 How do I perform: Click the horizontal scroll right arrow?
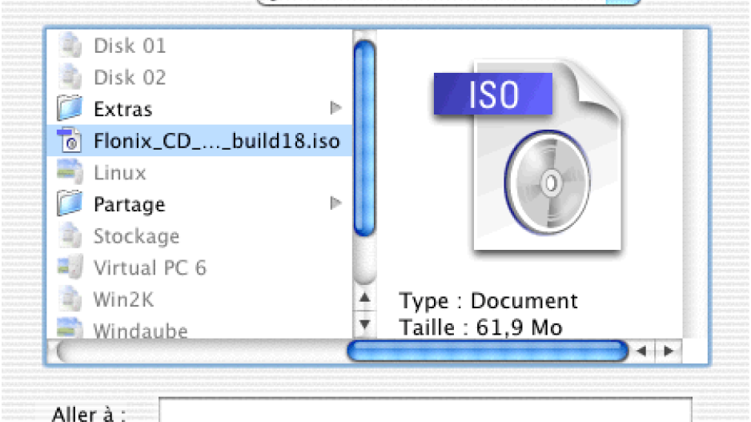tap(669, 351)
